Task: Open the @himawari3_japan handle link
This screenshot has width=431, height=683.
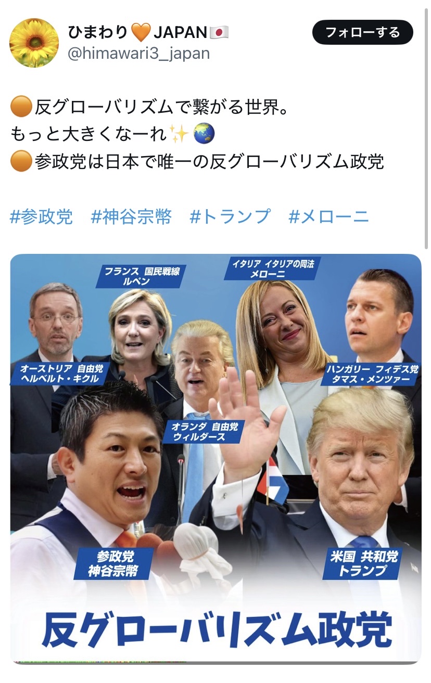Action: 138,53
